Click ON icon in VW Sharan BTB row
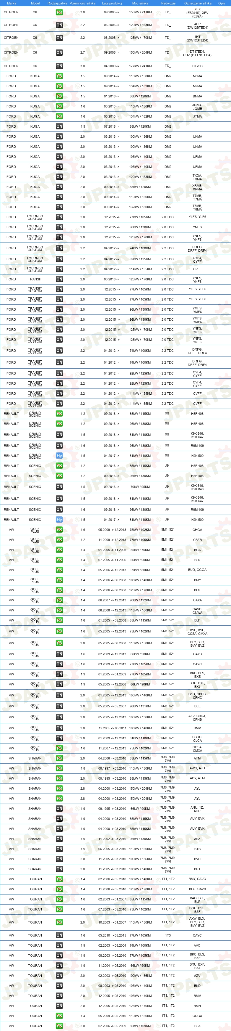The image size is (231, 1031). pyautogui.click(x=59, y=849)
